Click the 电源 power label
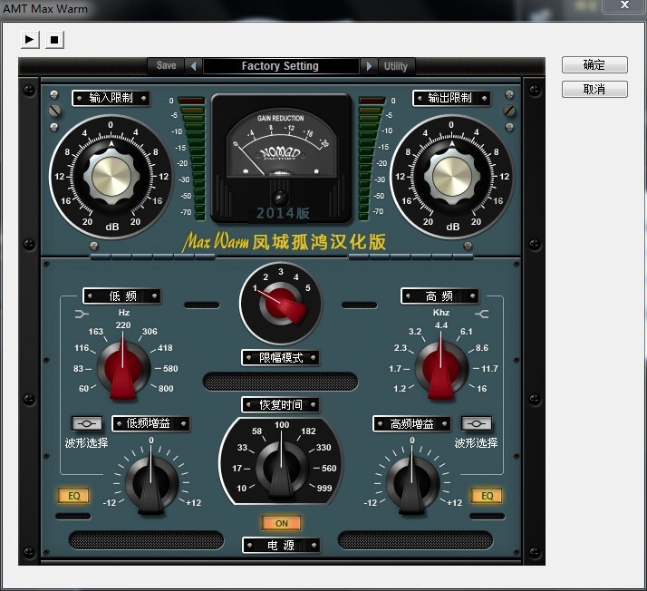Viewport: 647px width, 591px height. click(281, 545)
